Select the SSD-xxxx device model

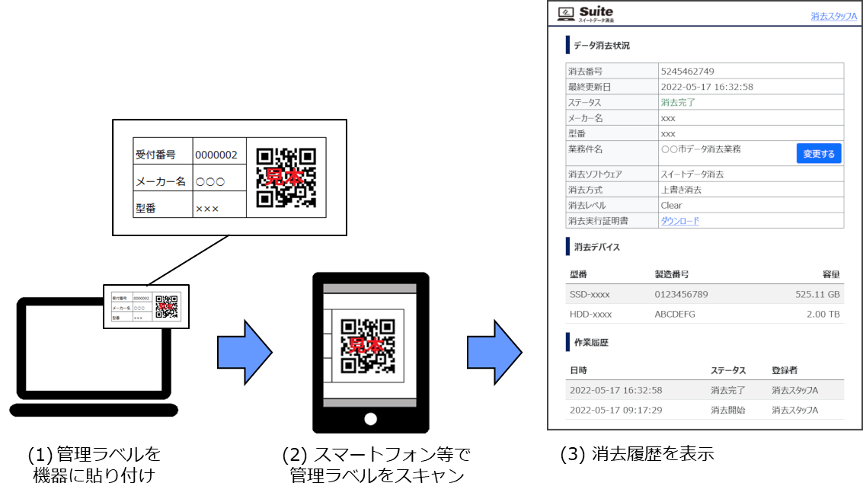590,294
